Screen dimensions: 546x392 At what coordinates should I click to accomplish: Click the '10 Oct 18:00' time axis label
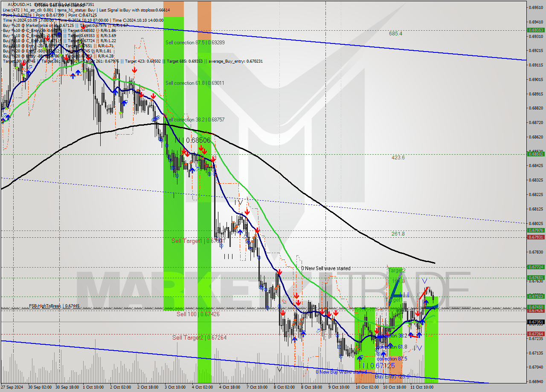[x=394, y=387]
